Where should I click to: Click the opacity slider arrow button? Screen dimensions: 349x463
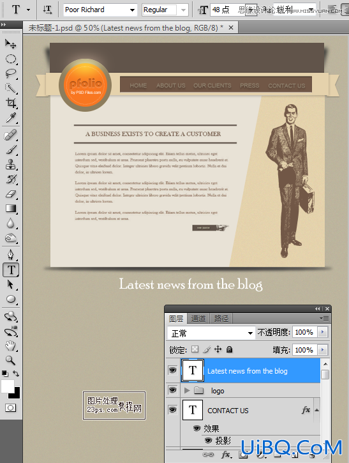coord(322,332)
